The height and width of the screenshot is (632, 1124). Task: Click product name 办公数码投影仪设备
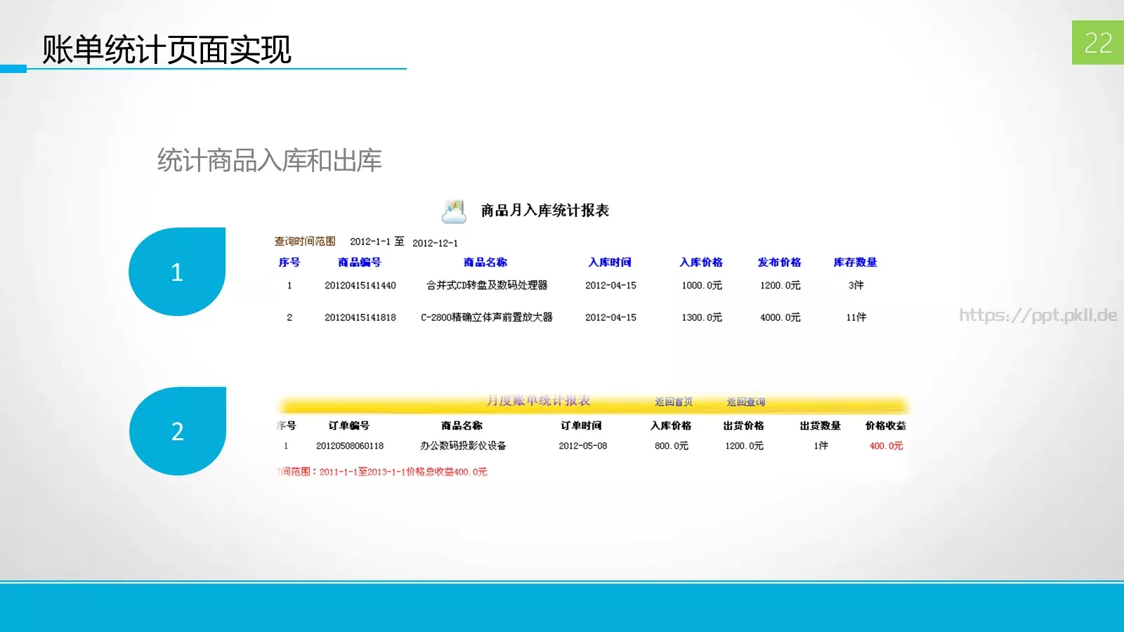click(463, 446)
